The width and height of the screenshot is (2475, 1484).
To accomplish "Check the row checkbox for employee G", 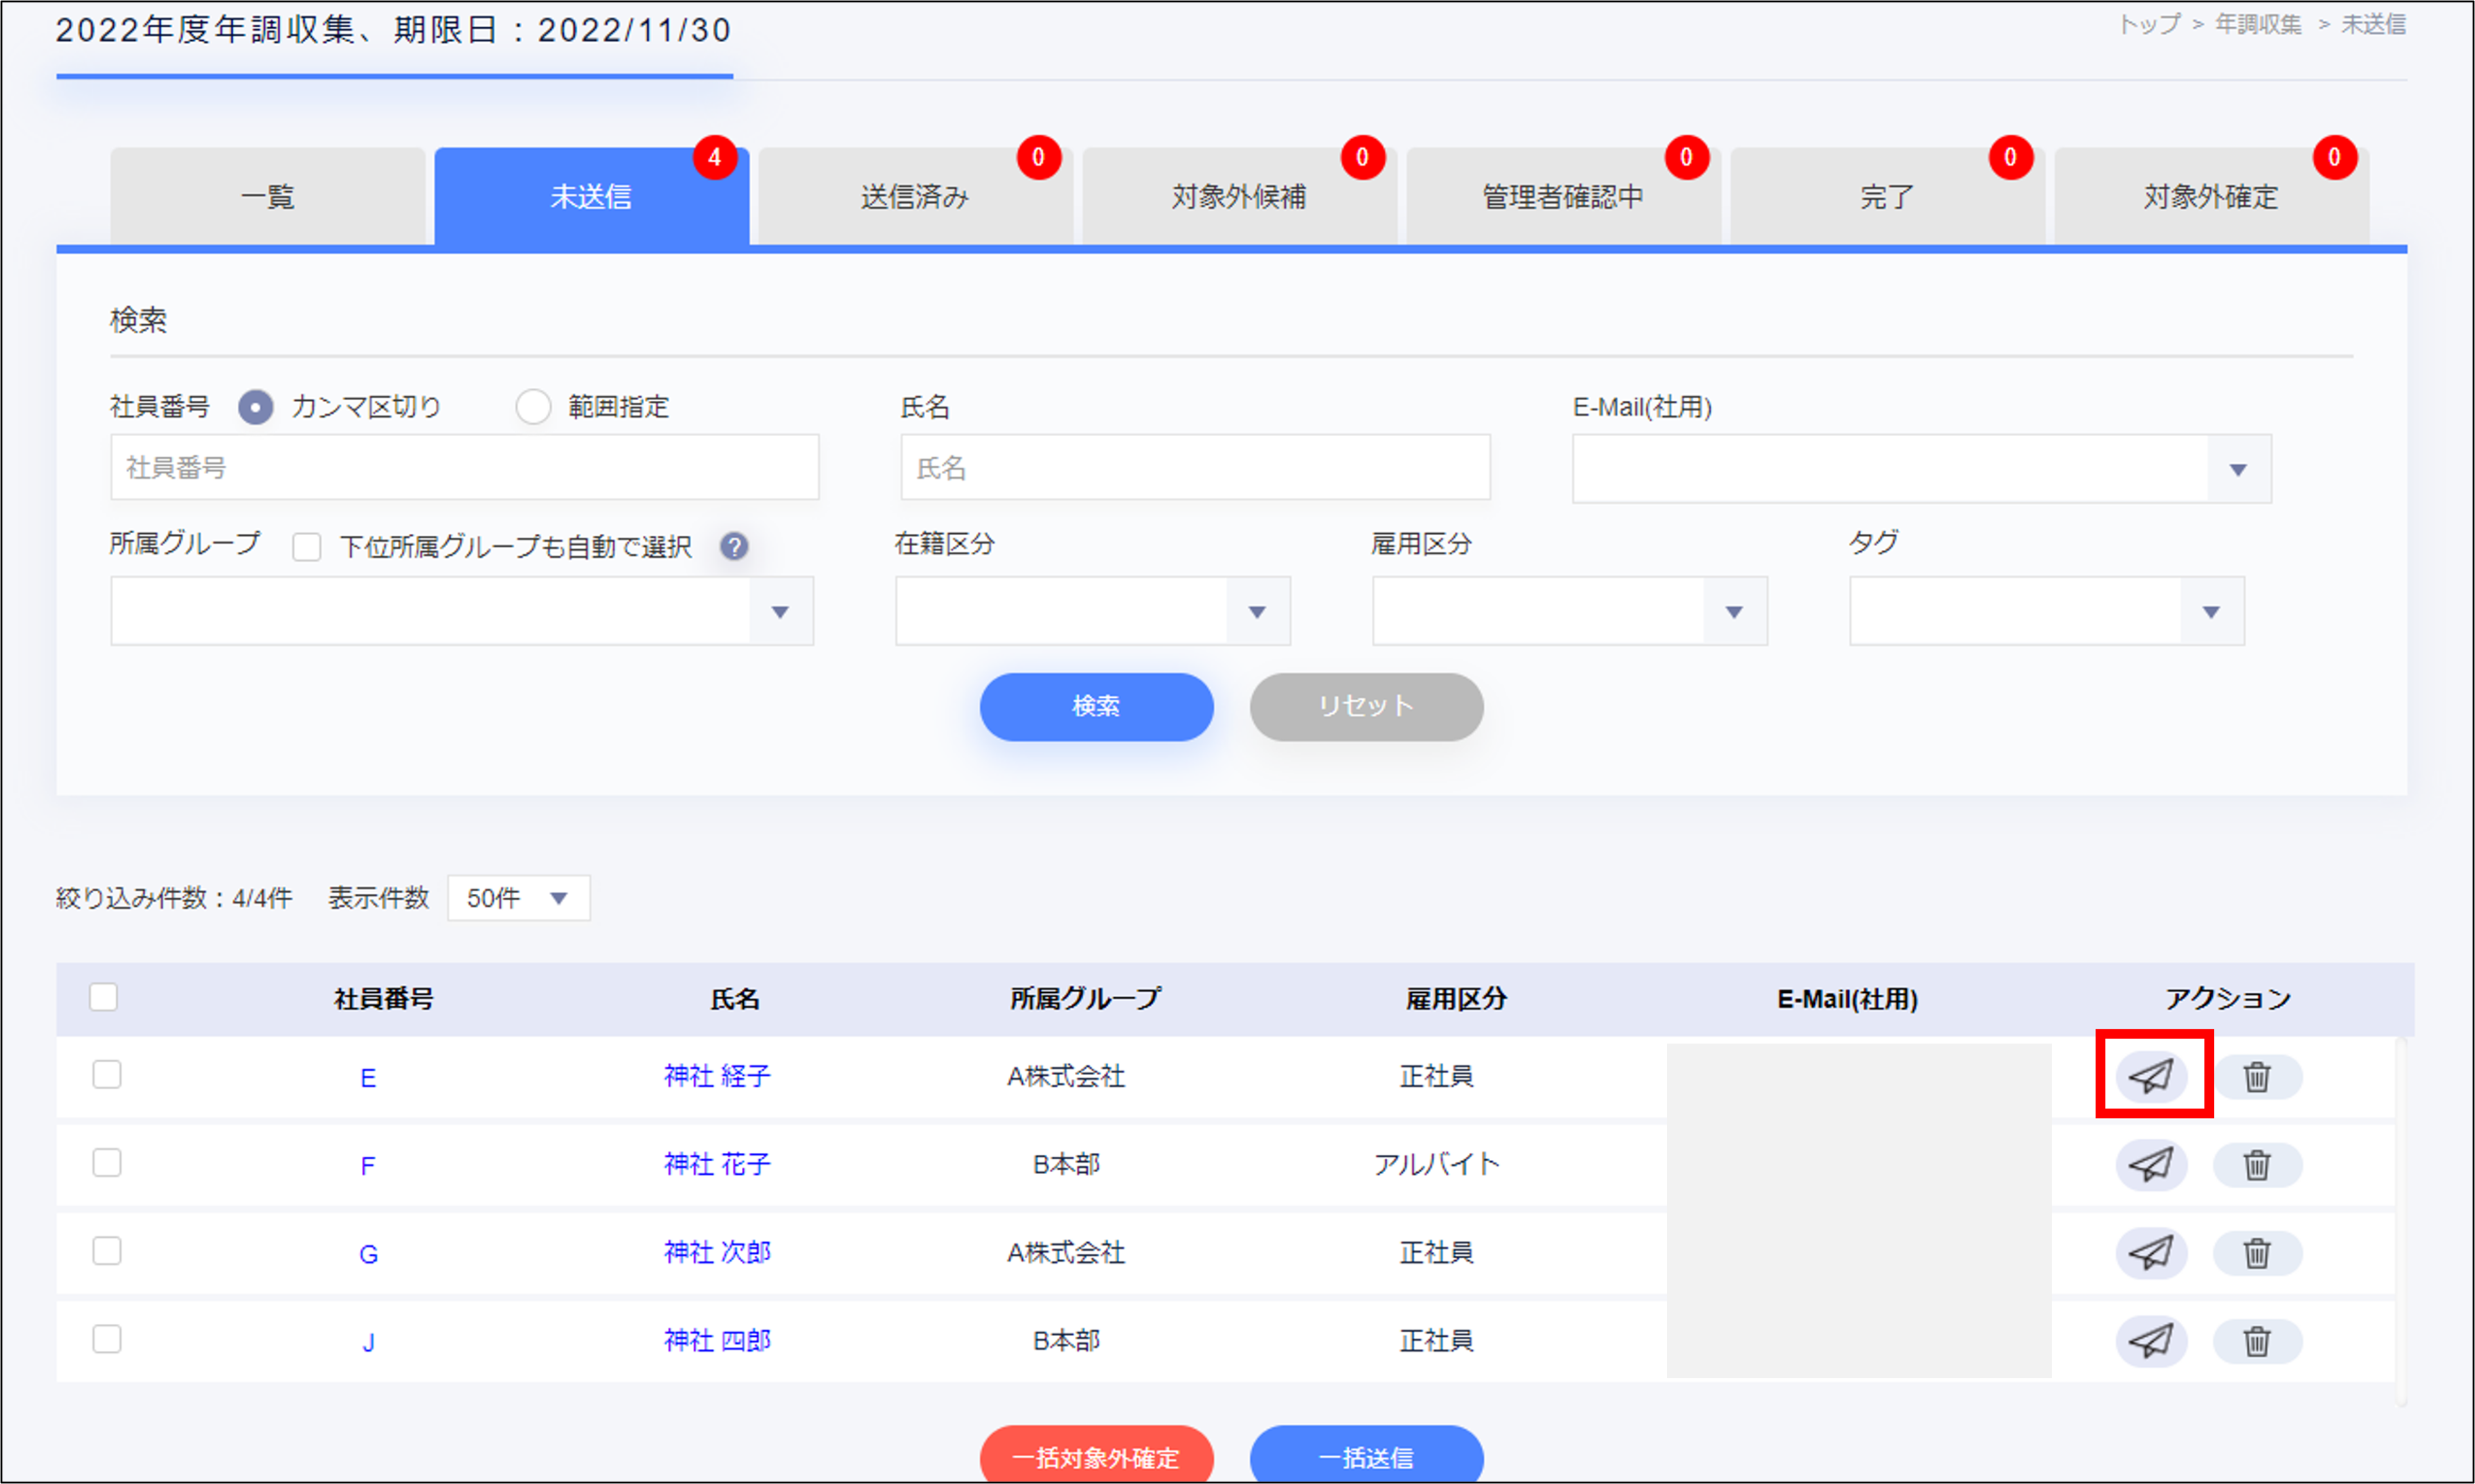I will [107, 1251].
